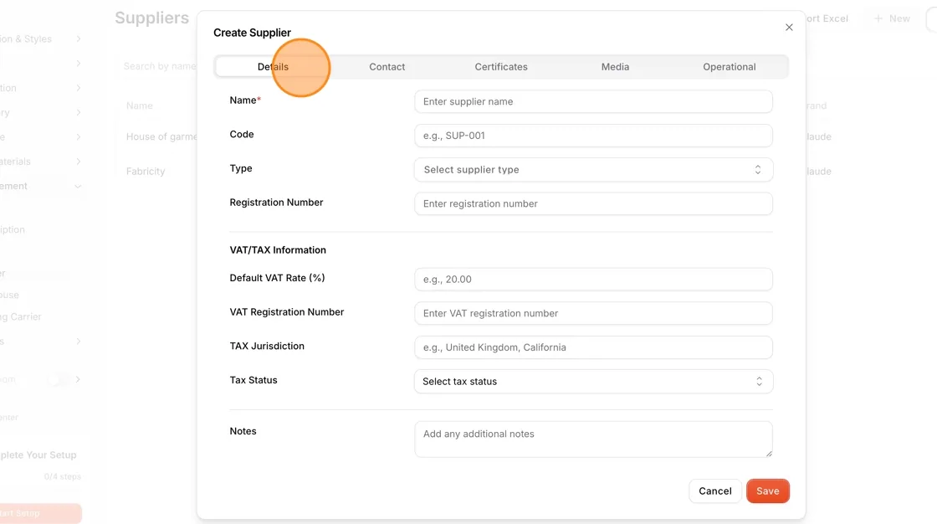This screenshot has width=937, height=524.
Task: Focus the TAX Jurisdiction field
Action: 593,347
